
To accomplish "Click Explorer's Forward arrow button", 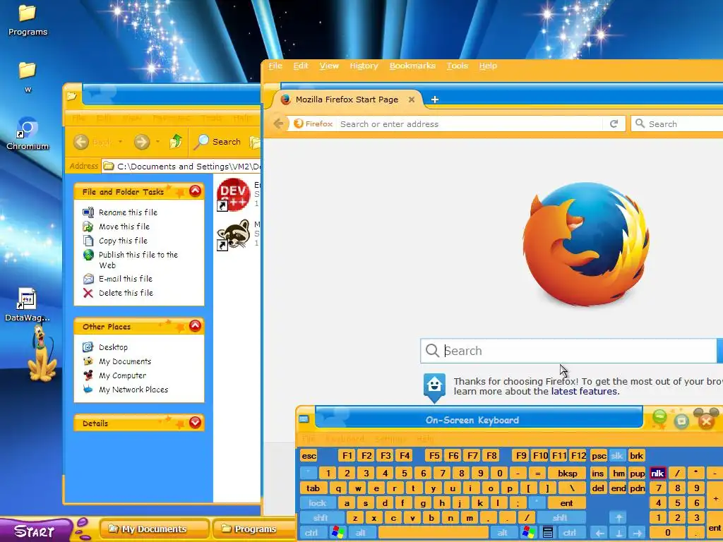I will point(141,142).
